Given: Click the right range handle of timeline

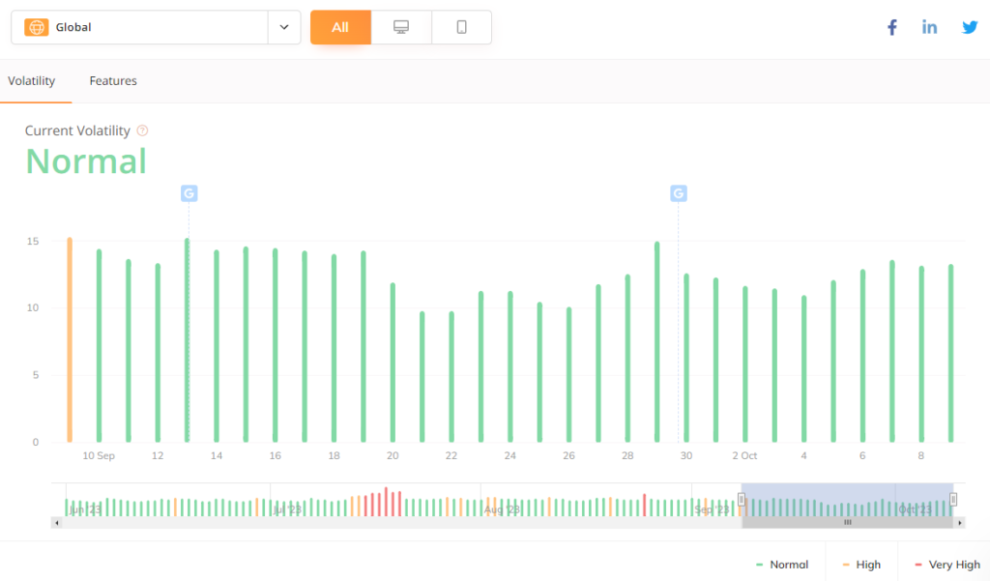Looking at the screenshot, I should [953, 500].
